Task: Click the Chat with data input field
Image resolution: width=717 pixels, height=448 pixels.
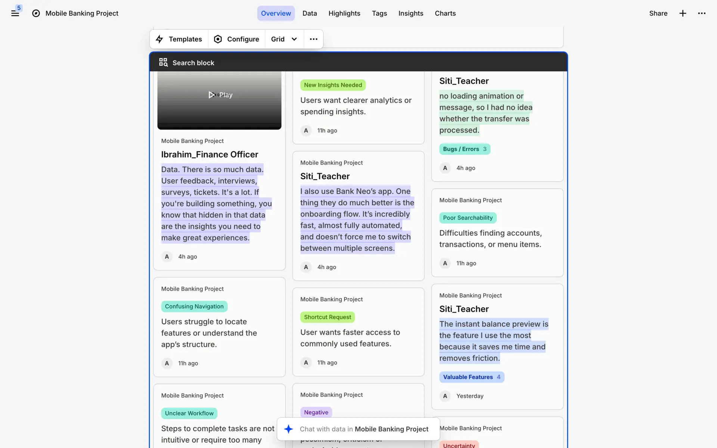Action: point(364,429)
